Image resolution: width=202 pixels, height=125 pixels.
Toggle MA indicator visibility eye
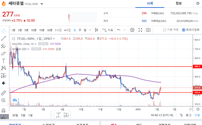click(x=40, y=44)
